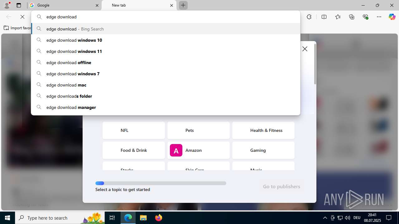Image resolution: width=399 pixels, height=224 pixels.
Task: Open File Explorer from taskbar
Action: [143, 218]
